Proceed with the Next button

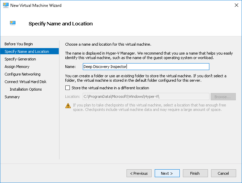pyautogui.click(x=167, y=173)
